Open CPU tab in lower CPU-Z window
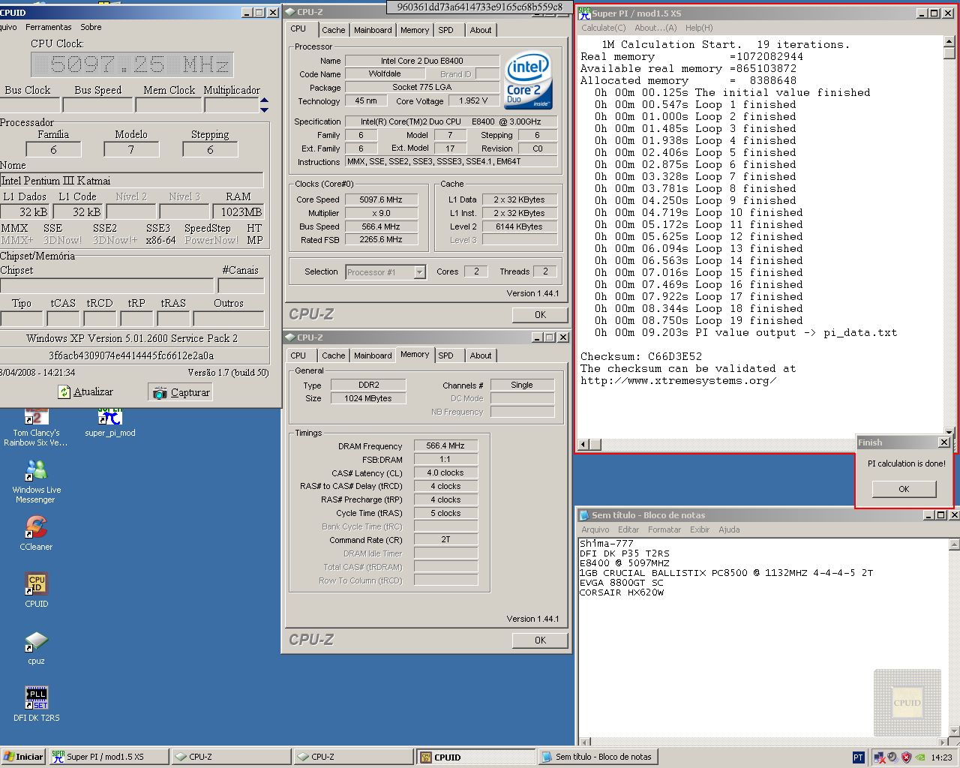 click(x=298, y=355)
